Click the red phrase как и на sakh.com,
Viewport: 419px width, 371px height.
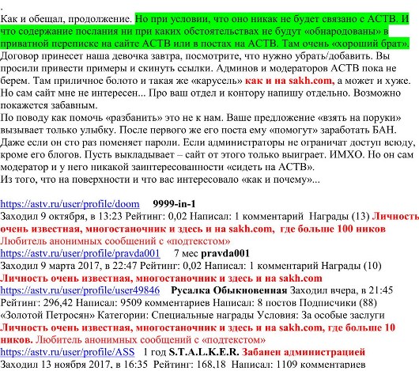(x=289, y=81)
